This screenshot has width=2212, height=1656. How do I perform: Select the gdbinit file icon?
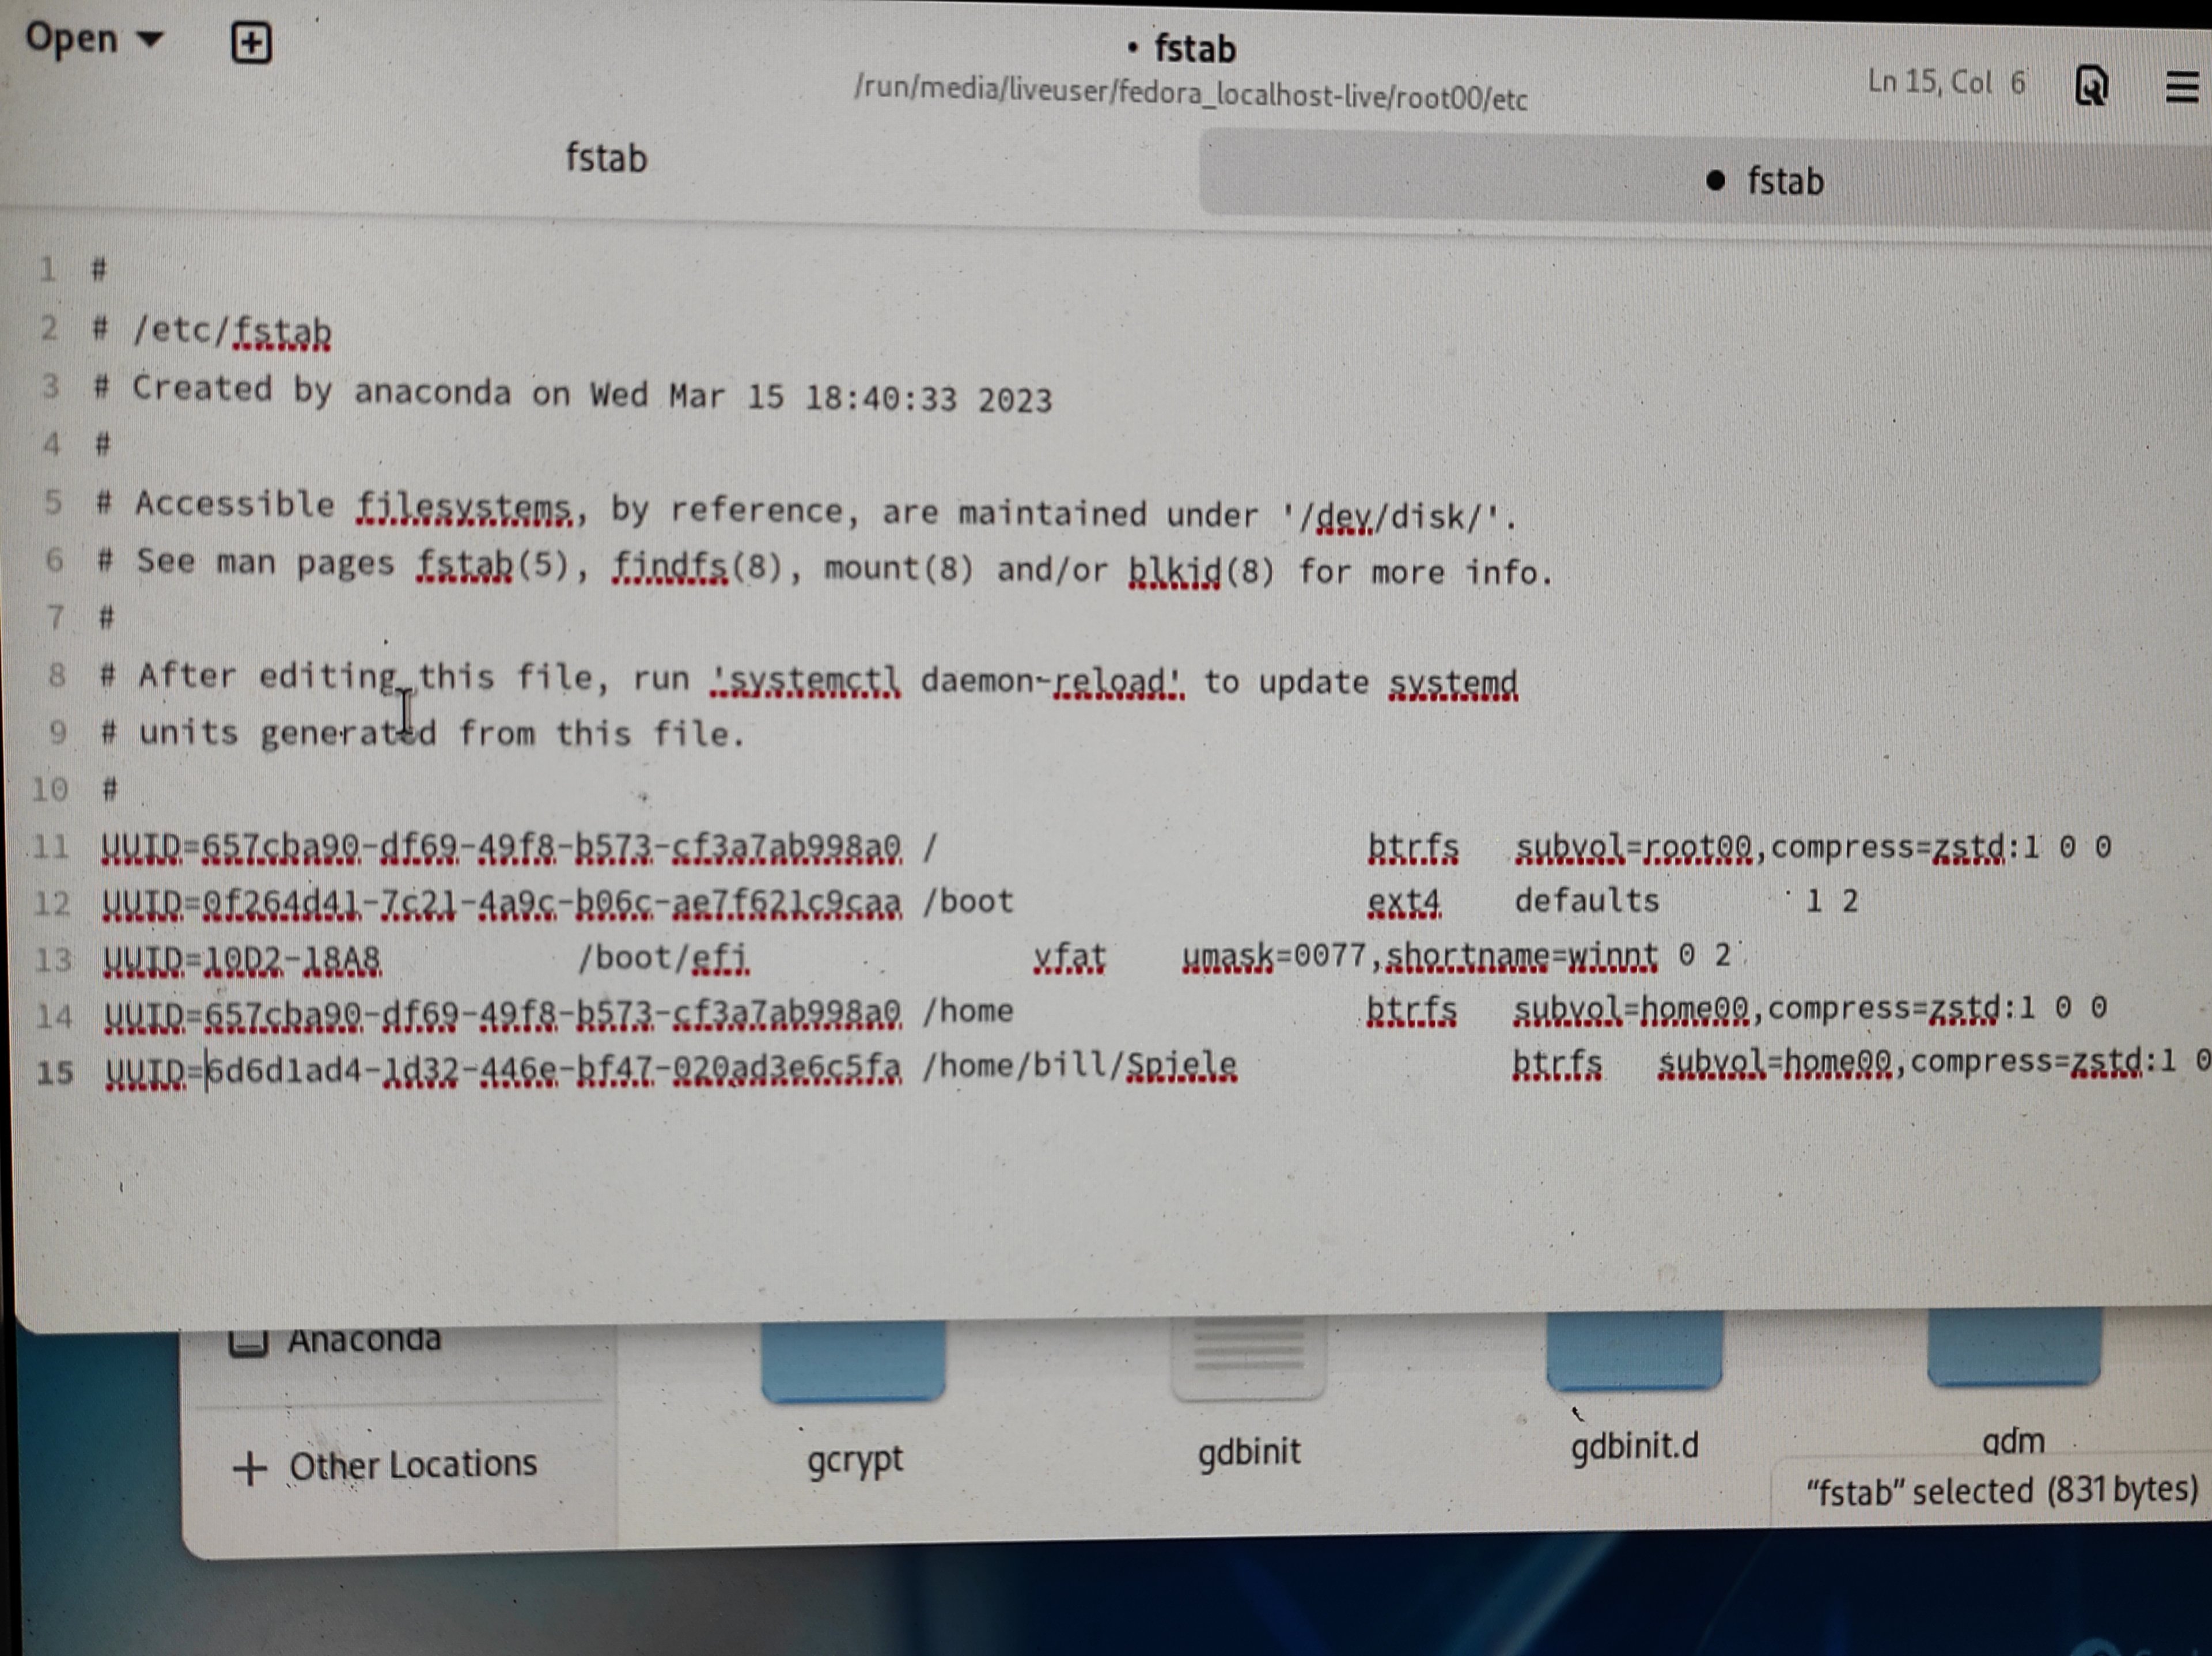(x=1248, y=1357)
